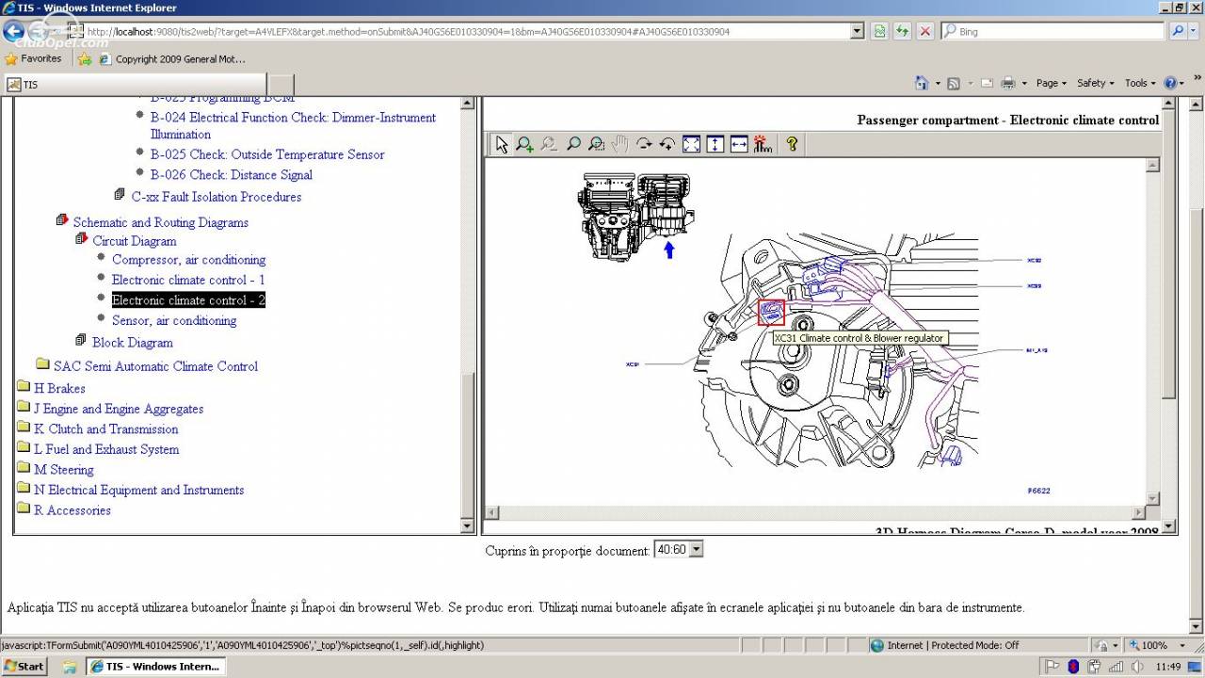The height and width of the screenshot is (678, 1205).
Task: Click the RSS feeds icon
Action: [x=954, y=83]
